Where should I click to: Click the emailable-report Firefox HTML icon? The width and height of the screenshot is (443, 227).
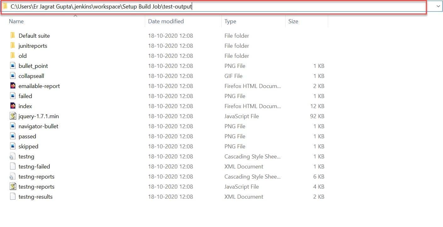tap(13, 86)
